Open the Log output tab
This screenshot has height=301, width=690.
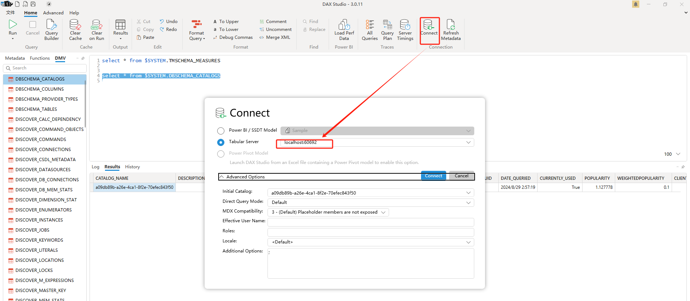click(95, 167)
